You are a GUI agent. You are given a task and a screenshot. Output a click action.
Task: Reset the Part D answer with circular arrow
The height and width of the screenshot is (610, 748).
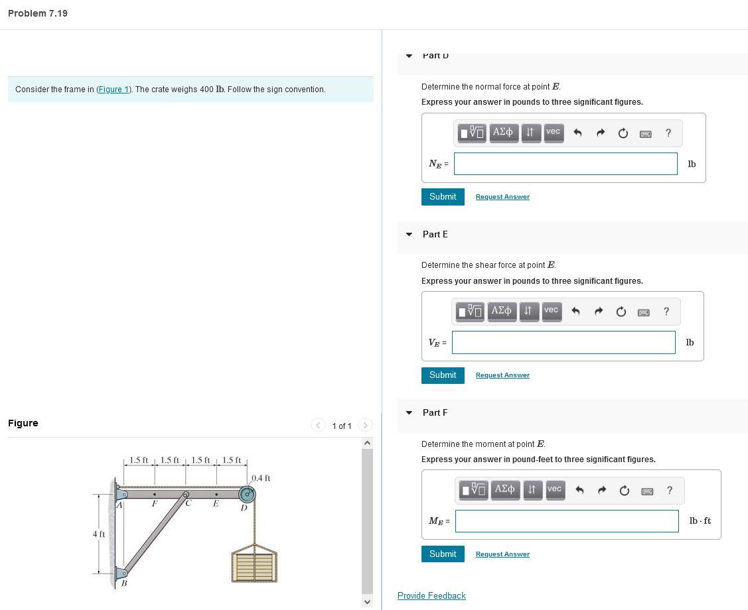(x=623, y=133)
